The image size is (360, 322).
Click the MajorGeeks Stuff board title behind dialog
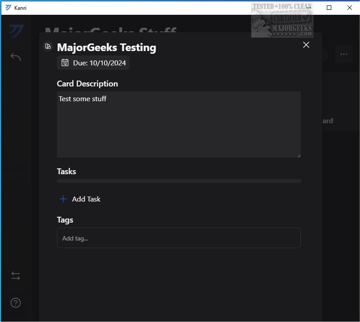pyautogui.click(x=110, y=30)
